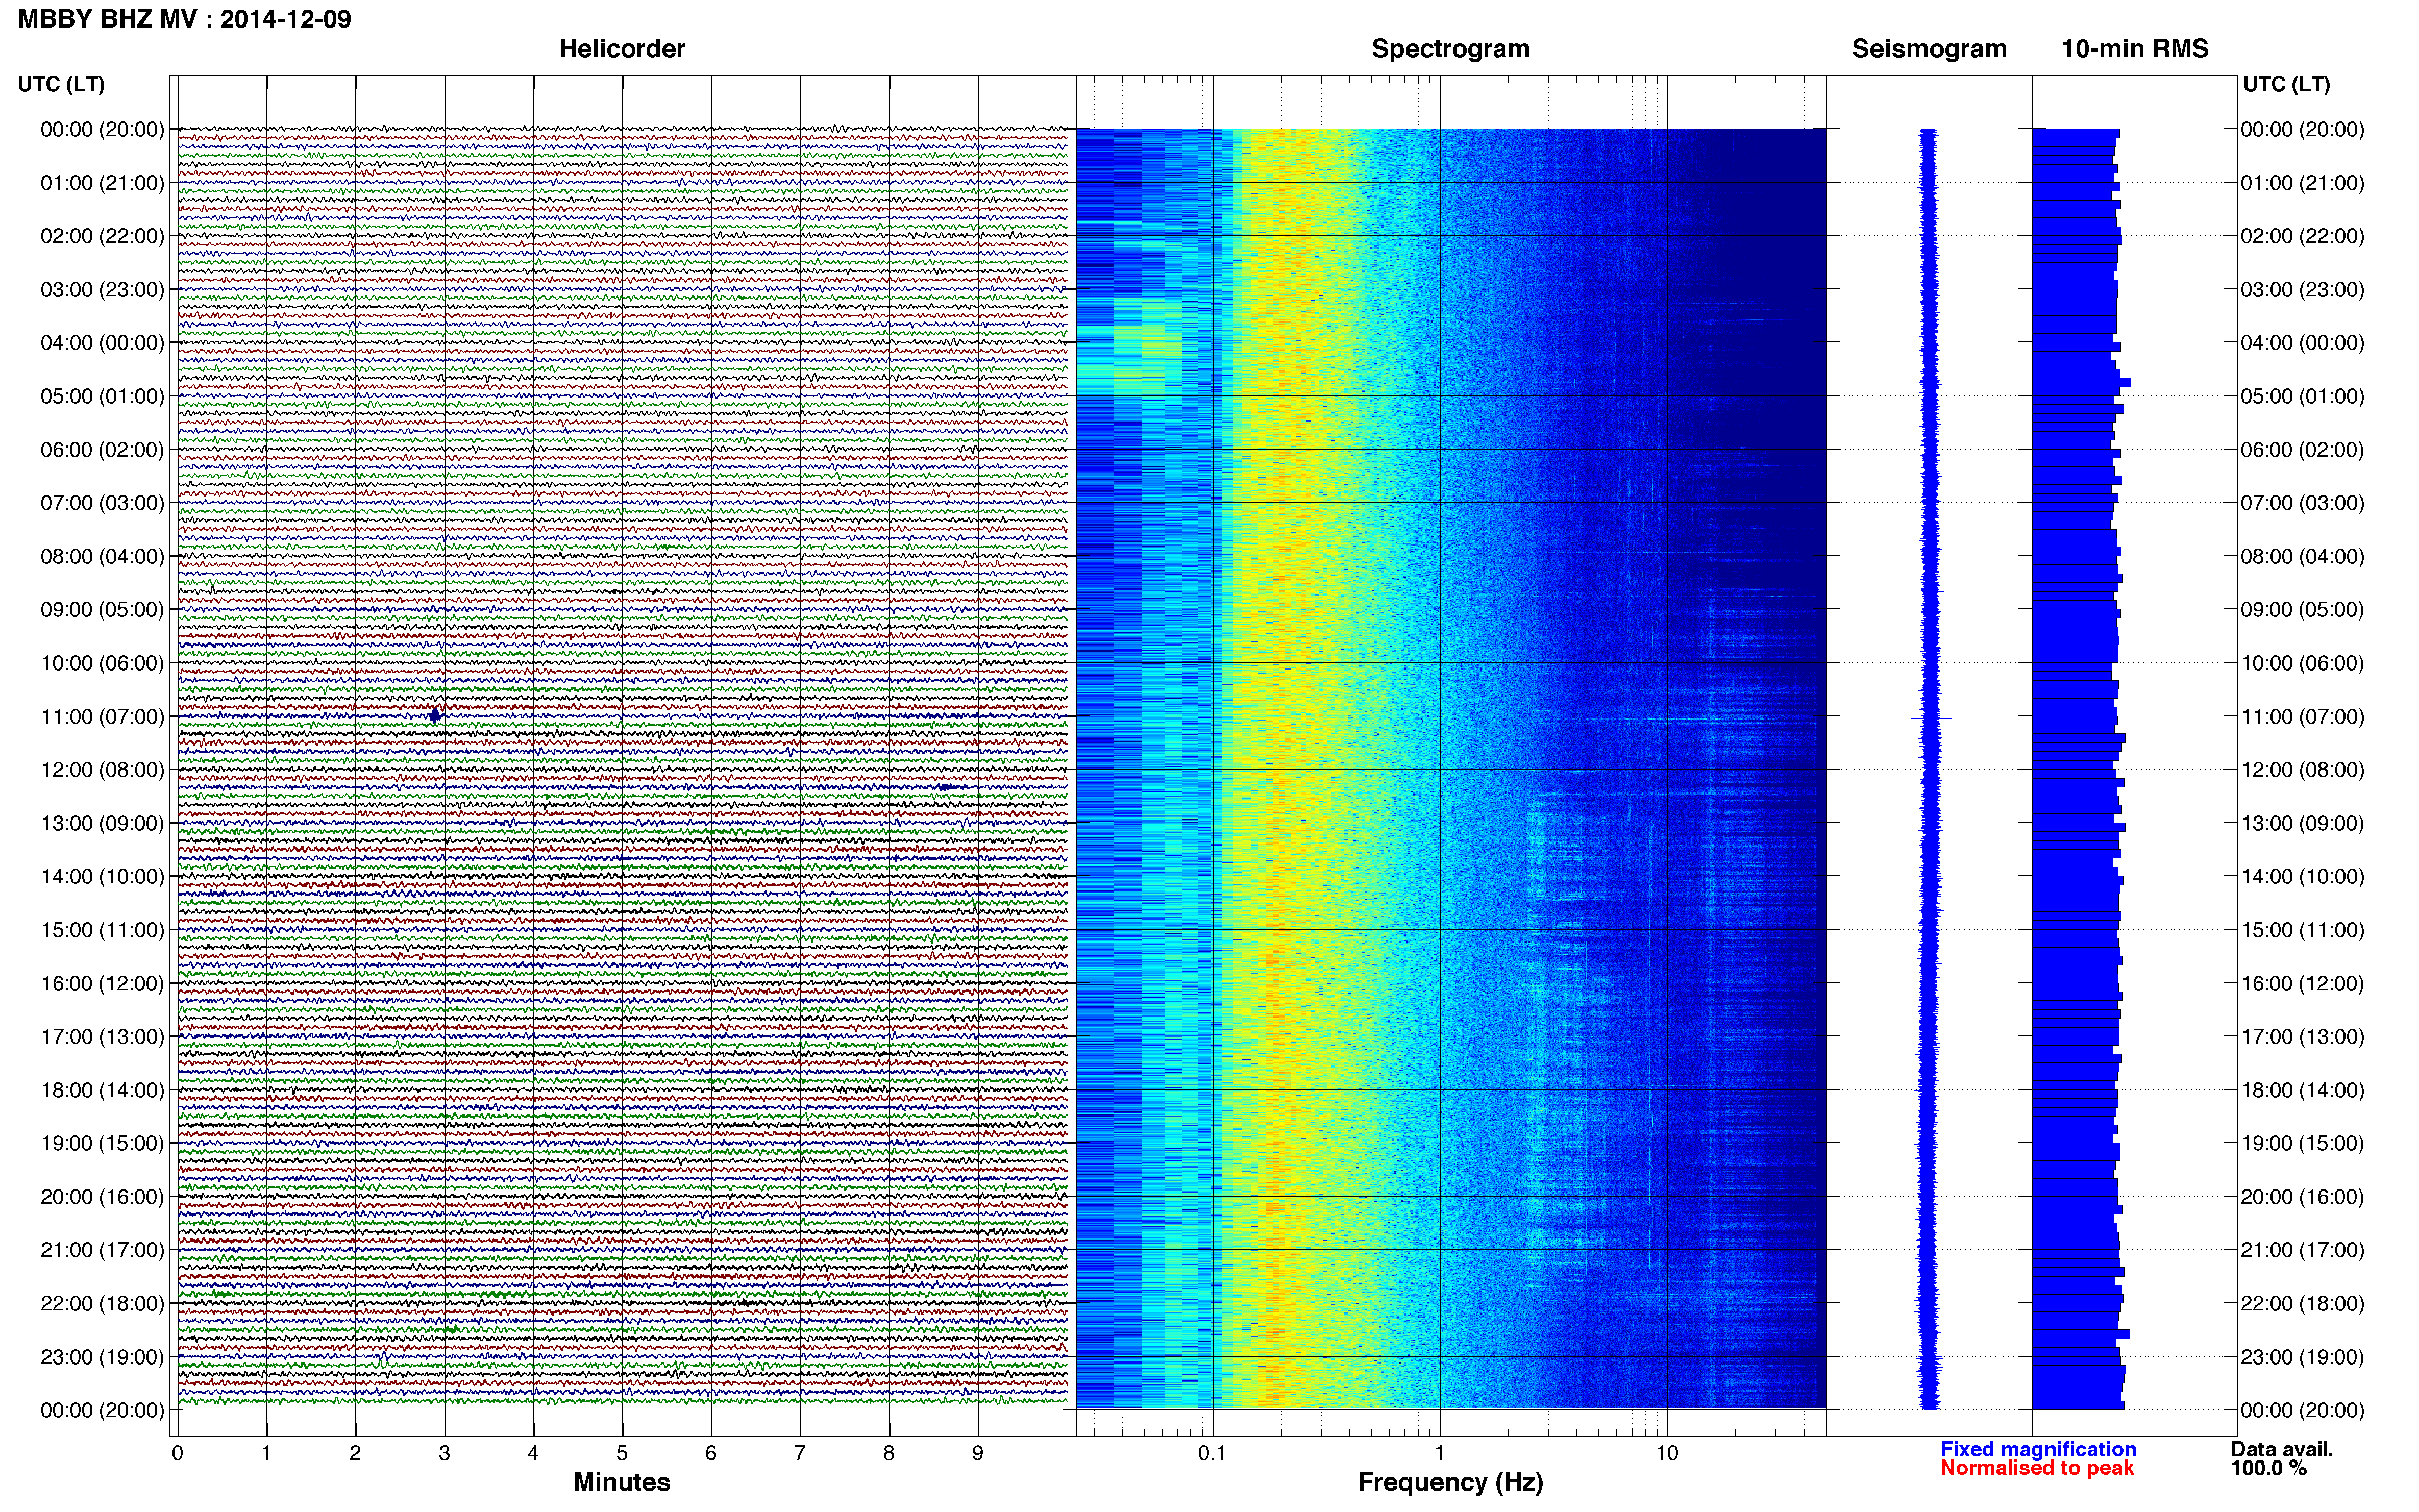Click the left 23:00 (19:00) time label
Viewport: 2419px width, 1512px height.
pos(102,1357)
